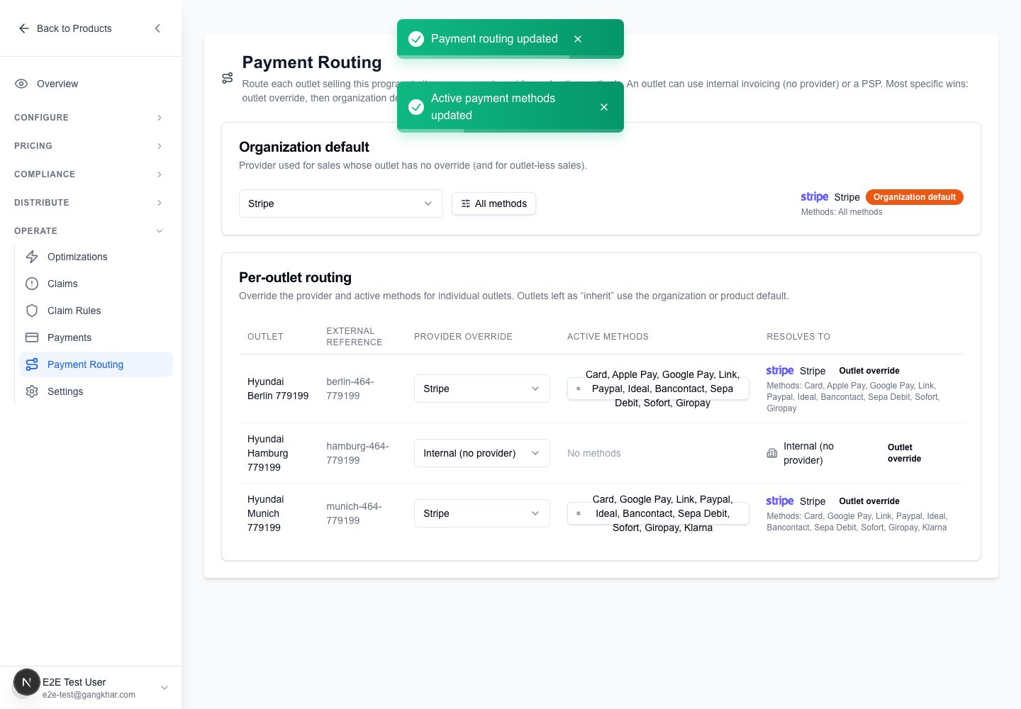The height and width of the screenshot is (709, 1021).
Task: Click external reference munich-464-779199
Action: 354,513
